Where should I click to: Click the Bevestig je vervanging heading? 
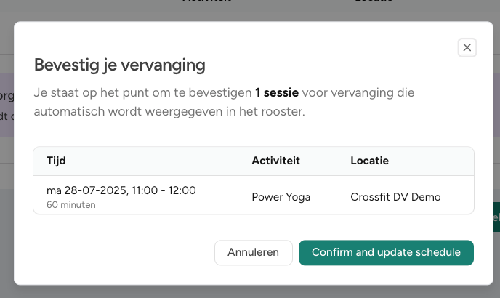(120, 65)
